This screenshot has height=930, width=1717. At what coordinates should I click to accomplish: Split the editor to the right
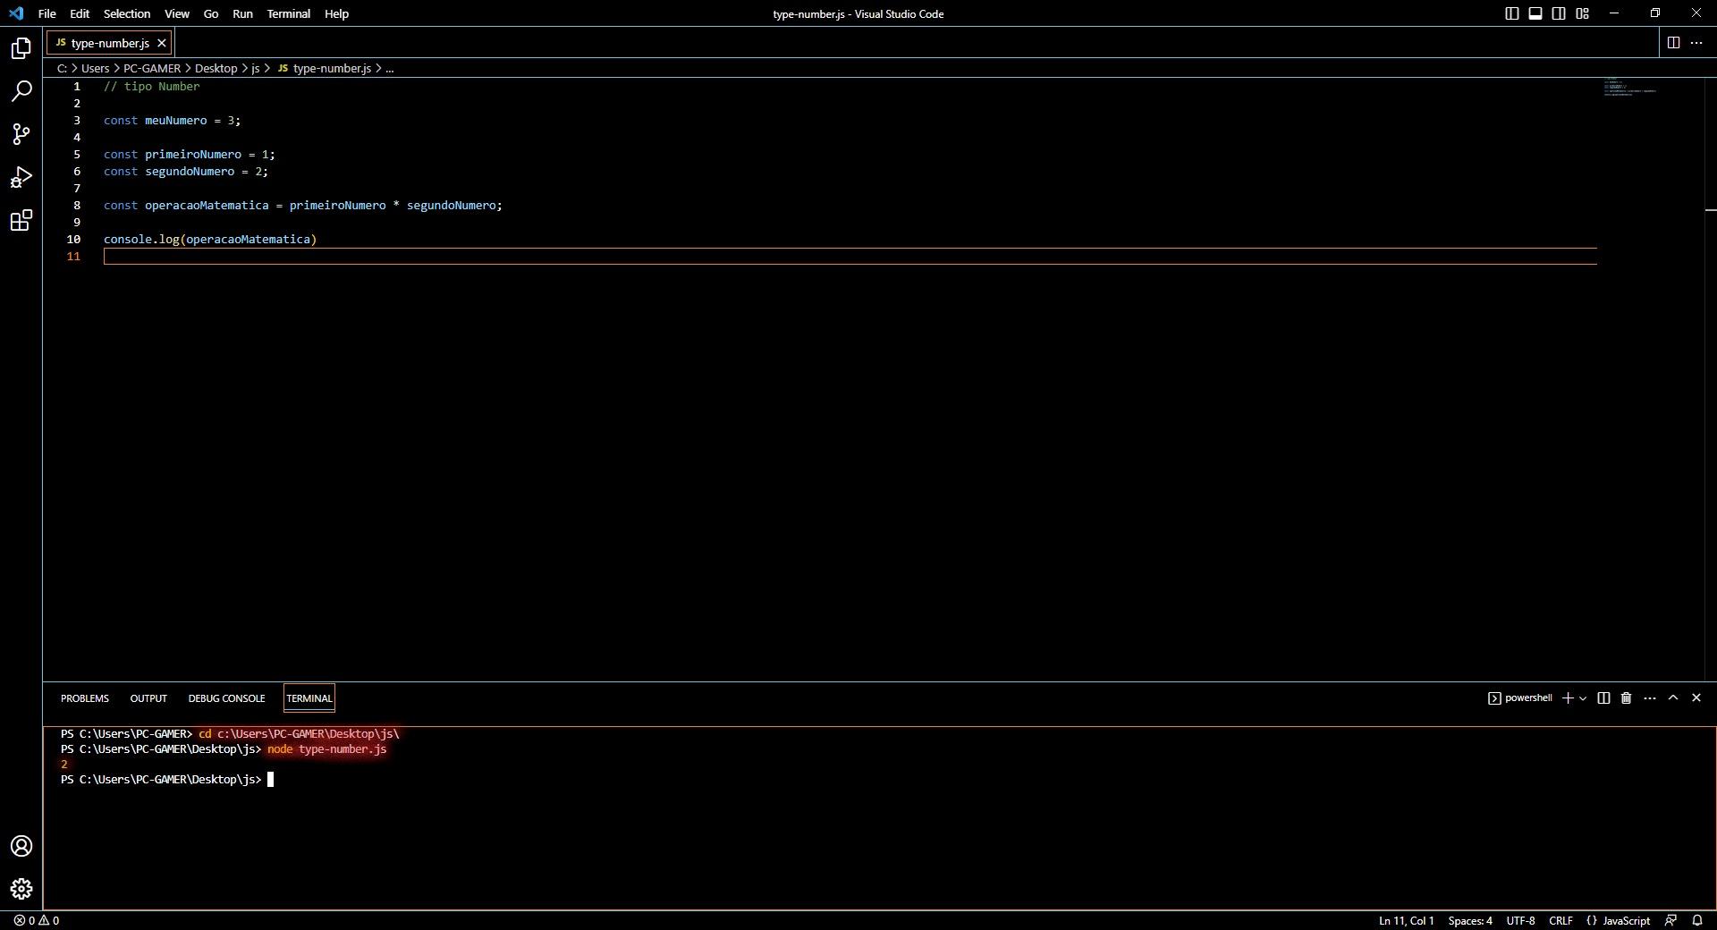pyautogui.click(x=1673, y=43)
